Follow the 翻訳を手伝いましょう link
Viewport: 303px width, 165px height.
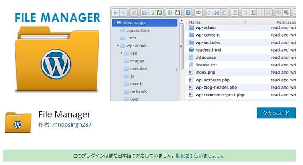point(201,155)
